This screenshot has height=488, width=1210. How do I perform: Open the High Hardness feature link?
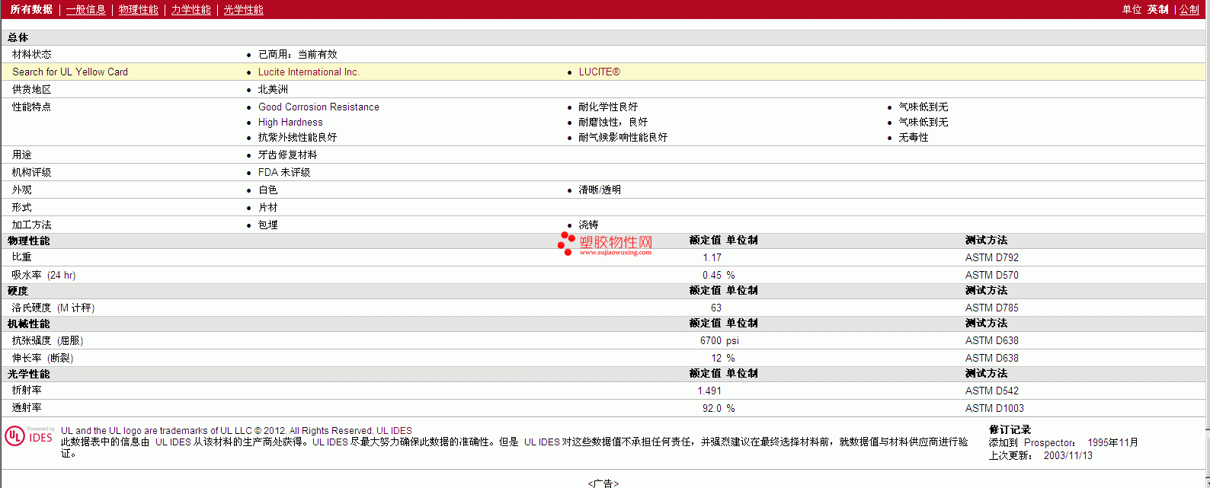290,122
